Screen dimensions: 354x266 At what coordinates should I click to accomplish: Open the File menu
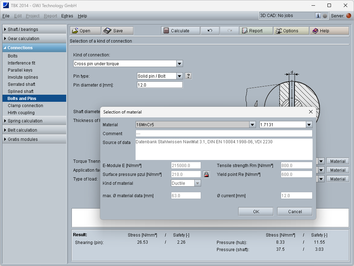(x=6, y=16)
